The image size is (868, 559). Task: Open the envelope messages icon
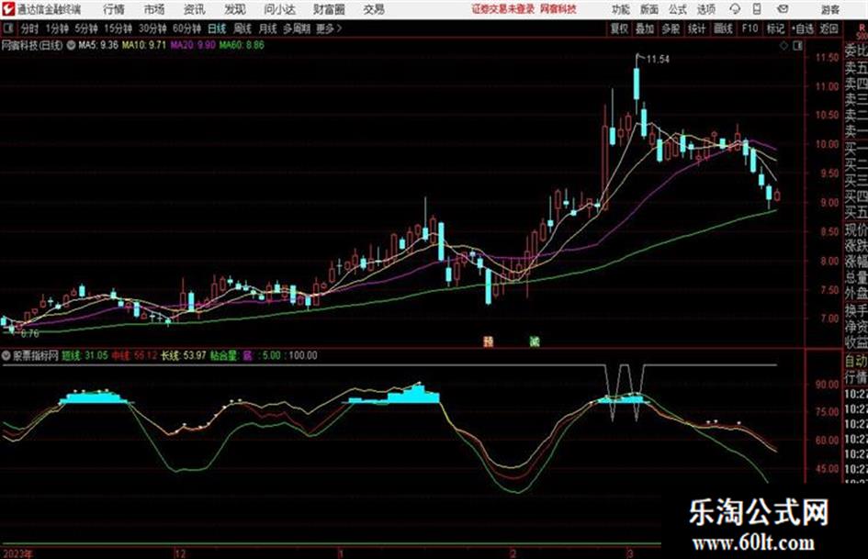tap(783, 9)
